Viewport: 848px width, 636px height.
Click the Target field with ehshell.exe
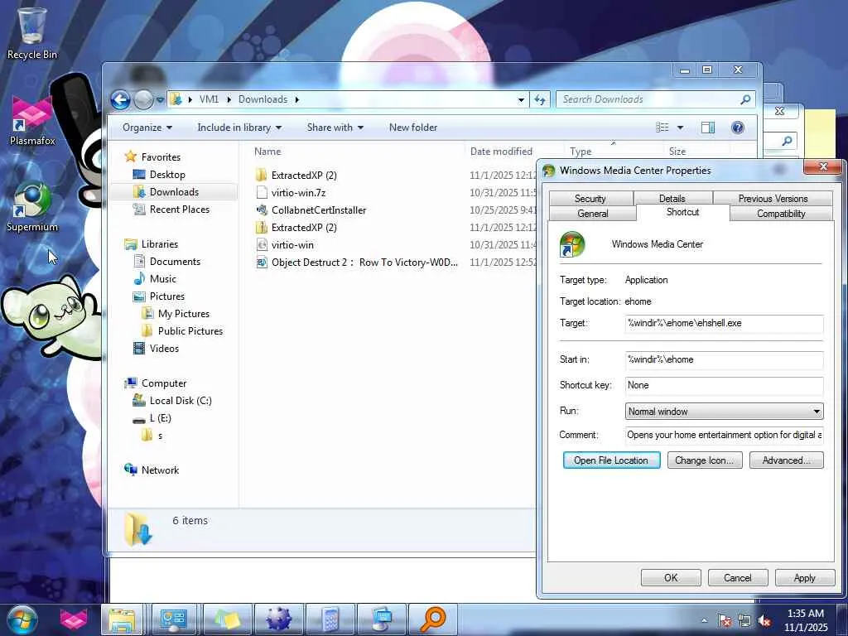(724, 324)
